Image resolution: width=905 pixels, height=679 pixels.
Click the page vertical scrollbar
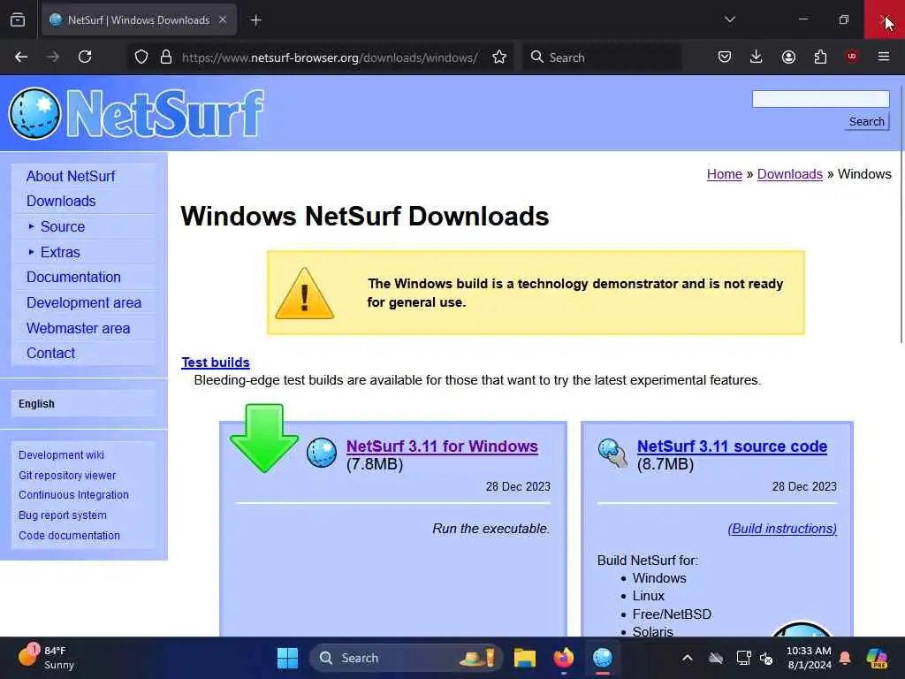pyautogui.click(x=901, y=214)
